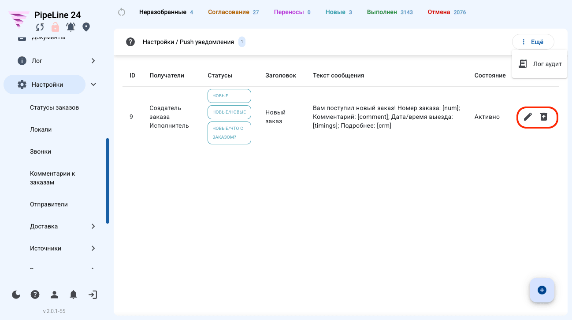Image resolution: width=572 pixels, height=320 pixels.
Task: Filter orders by Неразобранные
Action: pos(166,12)
